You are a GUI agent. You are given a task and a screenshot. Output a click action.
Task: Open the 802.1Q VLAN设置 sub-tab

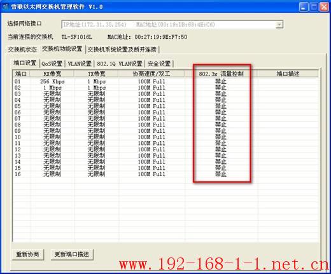pos(120,64)
